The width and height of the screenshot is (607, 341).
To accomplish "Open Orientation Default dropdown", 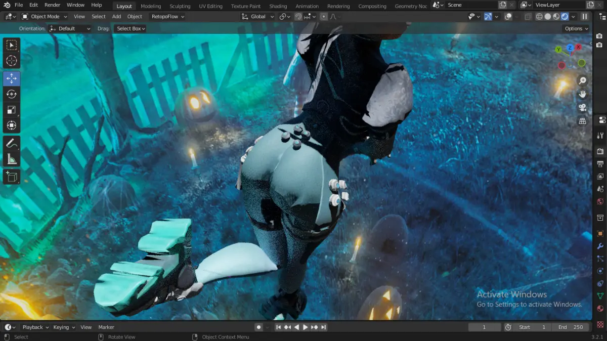I will (x=70, y=28).
